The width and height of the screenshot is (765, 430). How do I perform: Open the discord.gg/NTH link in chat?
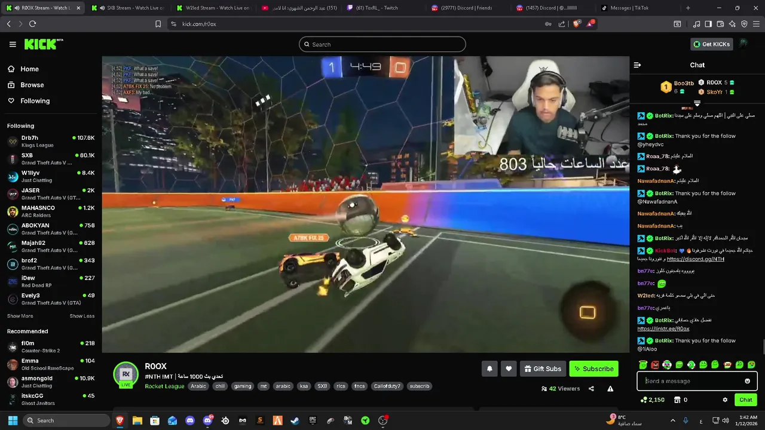[x=695, y=259]
